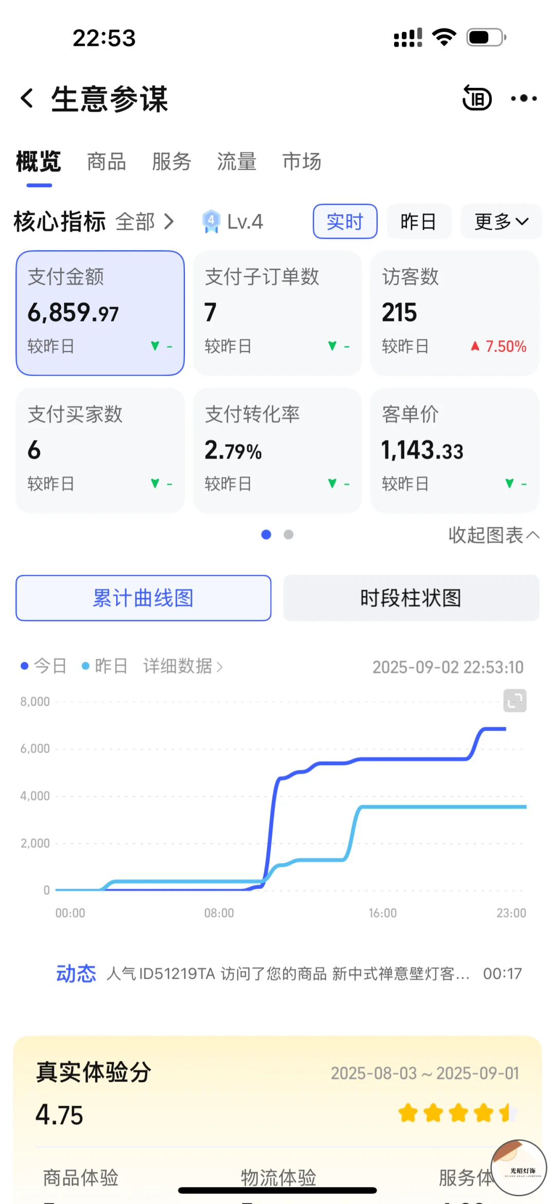Tap cellular signal icon
The image size is (555, 1204).
point(408,38)
